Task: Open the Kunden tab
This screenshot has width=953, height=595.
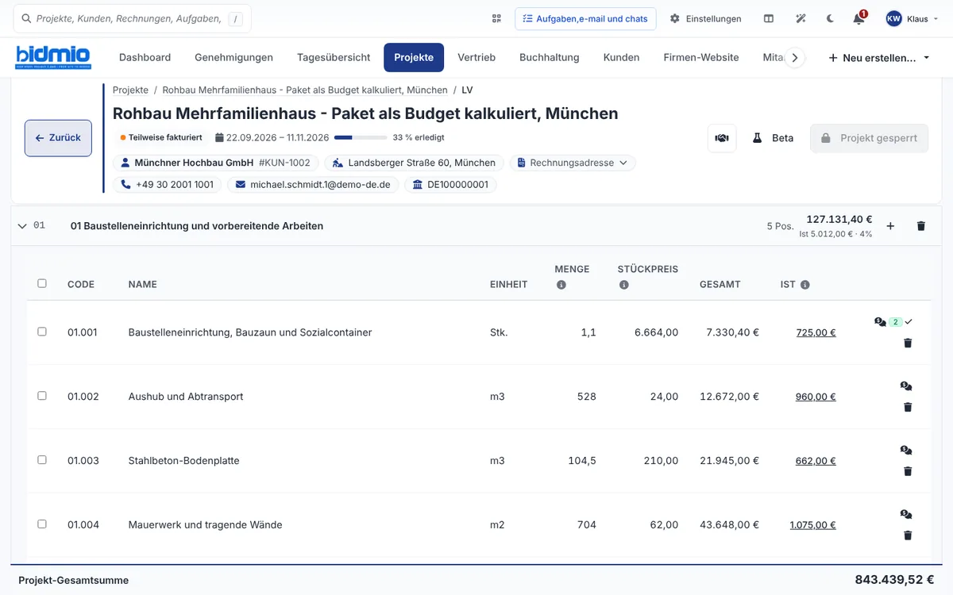Action: (x=621, y=57)
